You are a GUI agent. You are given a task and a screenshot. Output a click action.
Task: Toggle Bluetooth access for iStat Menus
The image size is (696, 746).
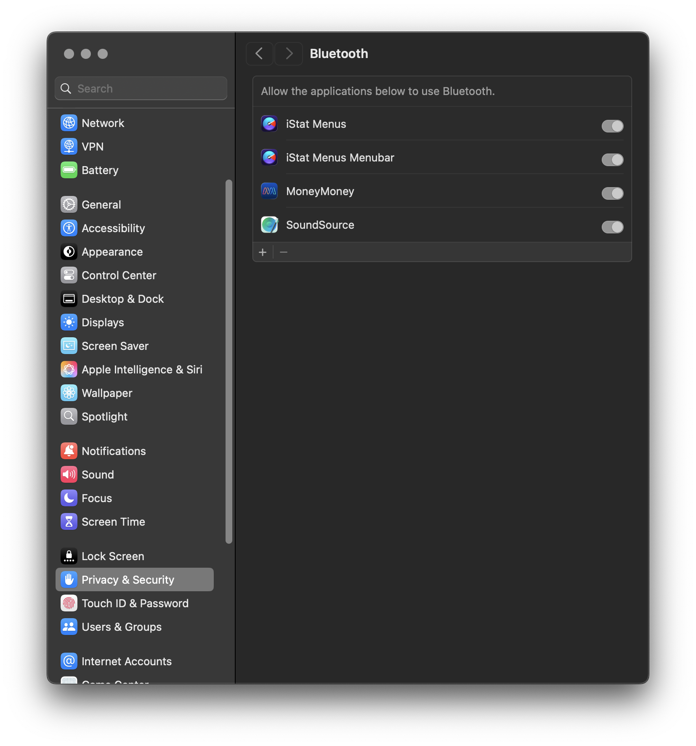point(612,126)
